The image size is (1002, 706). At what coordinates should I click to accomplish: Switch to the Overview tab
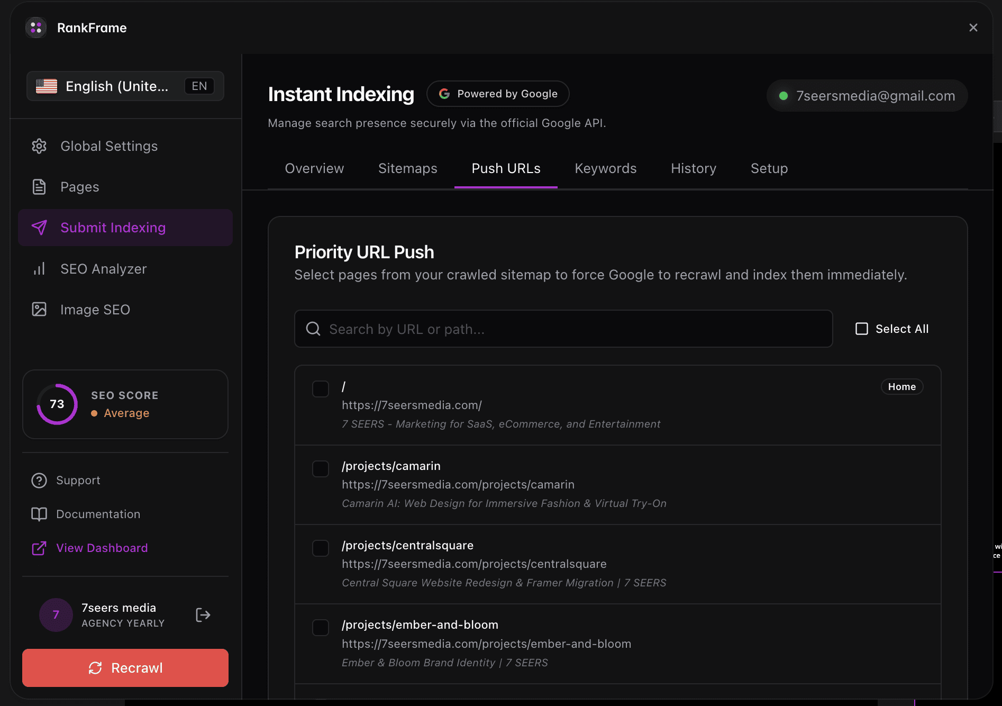coord(314,168)
